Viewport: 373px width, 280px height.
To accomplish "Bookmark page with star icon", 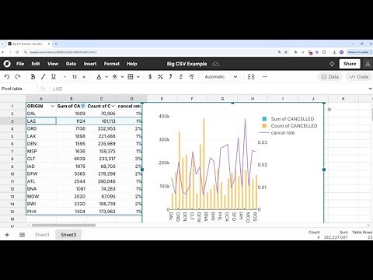I will pos(286,52).
